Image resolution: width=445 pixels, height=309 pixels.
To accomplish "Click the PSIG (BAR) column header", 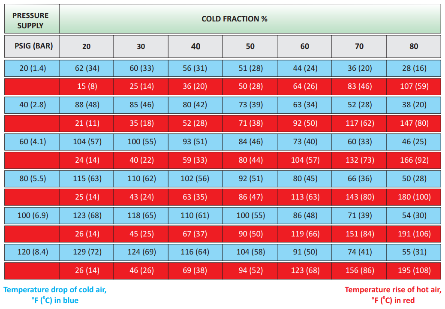I will (31, 45).
